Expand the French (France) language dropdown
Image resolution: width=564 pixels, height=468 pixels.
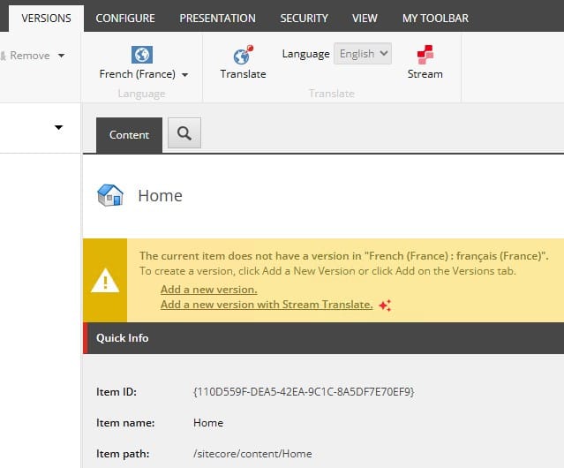click(184, 75)
